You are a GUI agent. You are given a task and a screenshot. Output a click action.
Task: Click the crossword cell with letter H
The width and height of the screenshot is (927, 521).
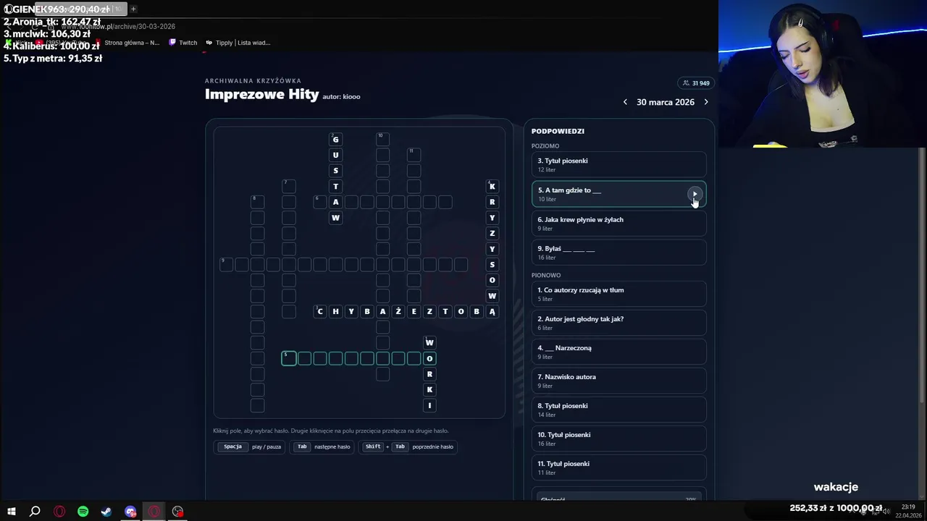coord(335,311)
